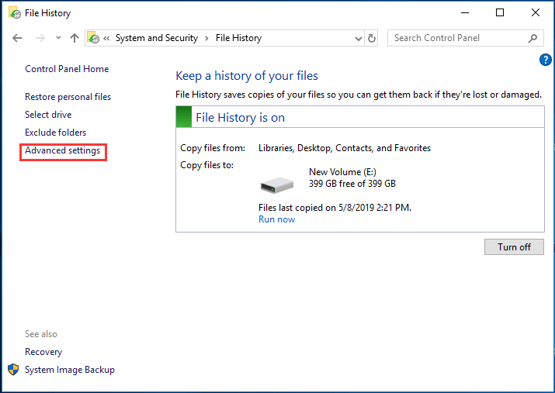
Task: Minimize the File History window
Action: pos(465,12)
